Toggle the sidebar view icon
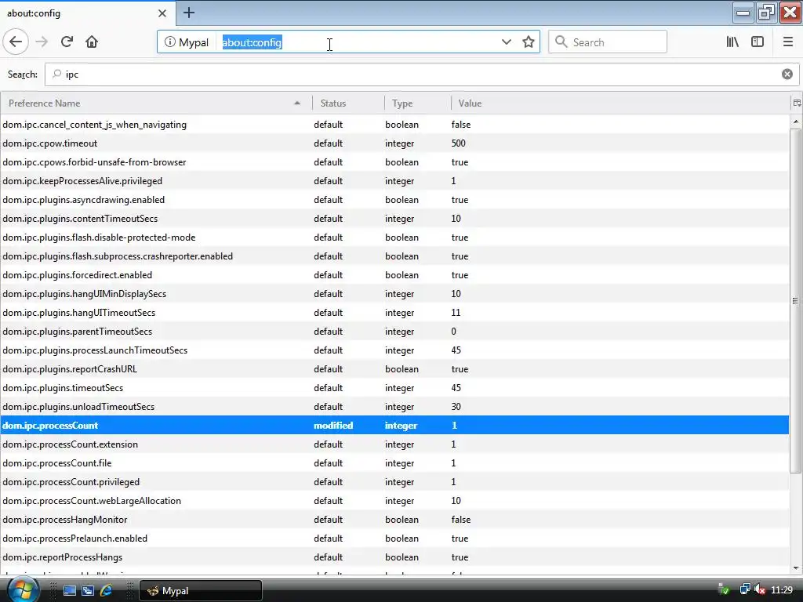 tap(758, 42)
